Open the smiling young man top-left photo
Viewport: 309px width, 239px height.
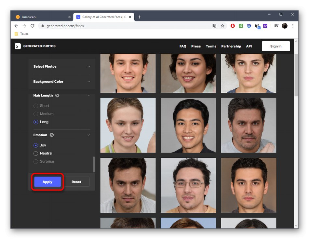pyautogui.click(x=128, y=73)
